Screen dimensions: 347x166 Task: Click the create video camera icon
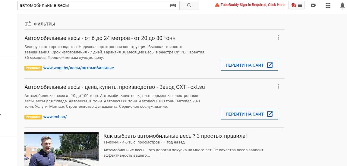pyautogui.click(x=313, y=5)
